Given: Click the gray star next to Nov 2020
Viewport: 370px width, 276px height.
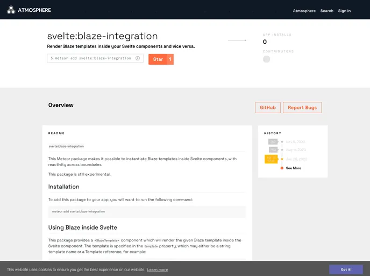Looking at the screenshot, I should pos(282,142).
